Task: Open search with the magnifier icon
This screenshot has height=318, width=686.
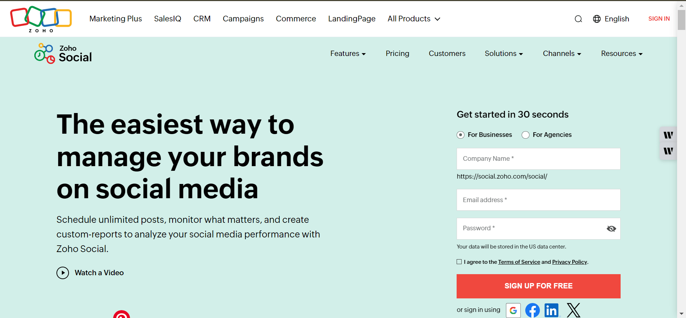Action: pos(578,19)
